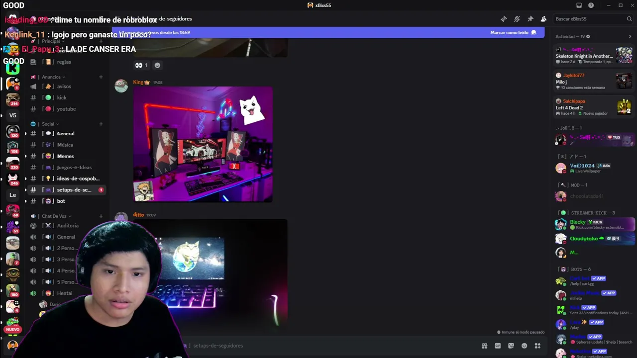Screen dimensions: 637x358
Task: Open the ideas-de-cospobre channel
Action: [67, 179]
